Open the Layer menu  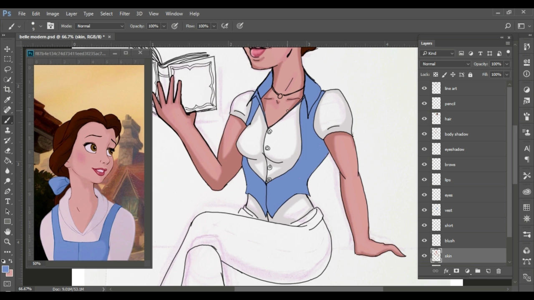(71, 13)
